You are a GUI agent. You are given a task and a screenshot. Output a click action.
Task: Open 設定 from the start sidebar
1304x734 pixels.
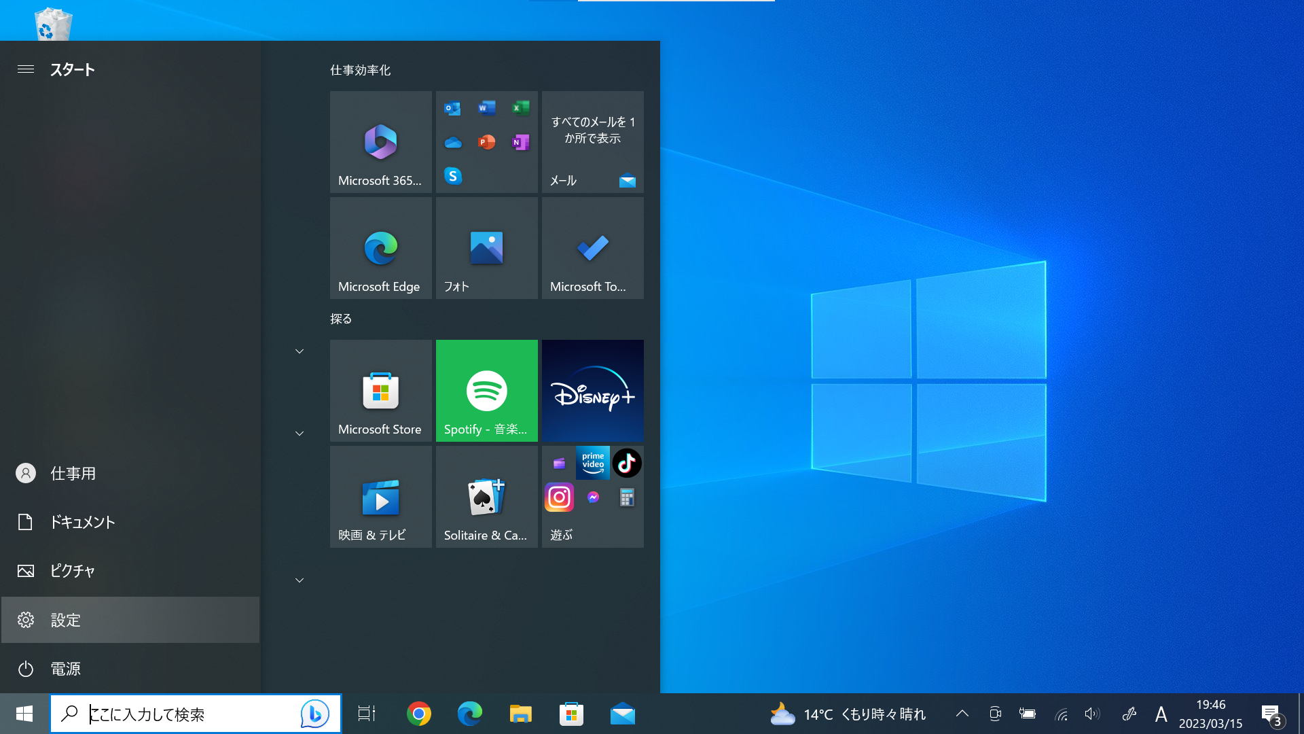tap(130, 620)
